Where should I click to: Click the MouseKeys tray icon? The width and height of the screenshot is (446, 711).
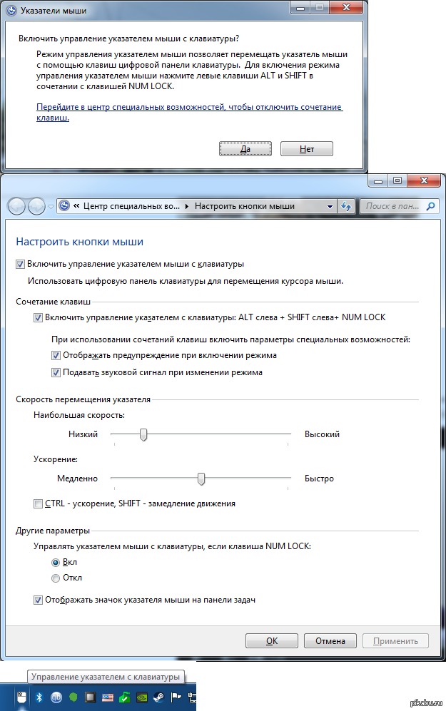pyautogui.click(x=21, y=697)
